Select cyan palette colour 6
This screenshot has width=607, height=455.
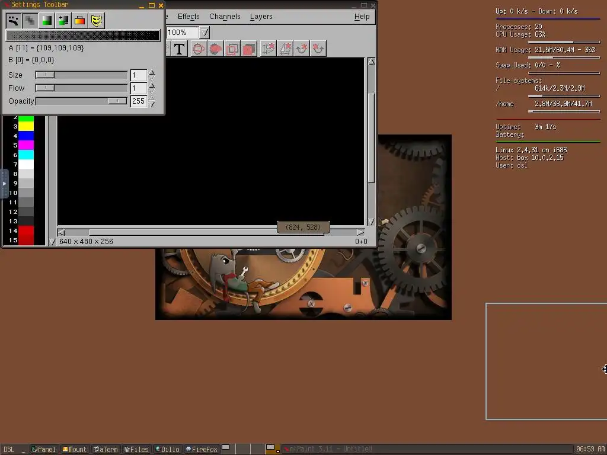[26, 155]
